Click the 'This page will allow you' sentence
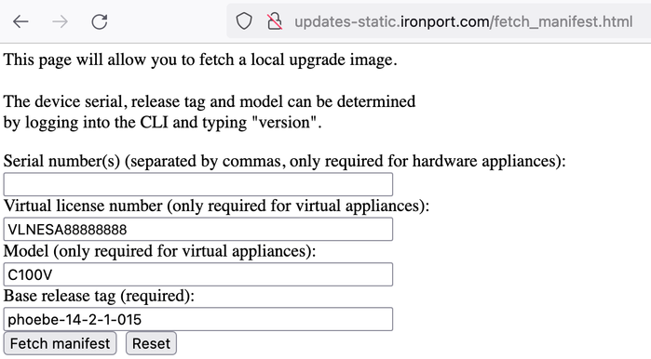The width and height of the screenshot is (651, 359). (200, 60)
